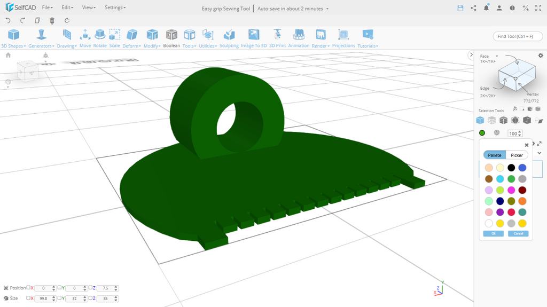The width and height of the screenshot is (547, 307).
Task: Open the Face selection dropdown arrow
Action: (497, 56)
